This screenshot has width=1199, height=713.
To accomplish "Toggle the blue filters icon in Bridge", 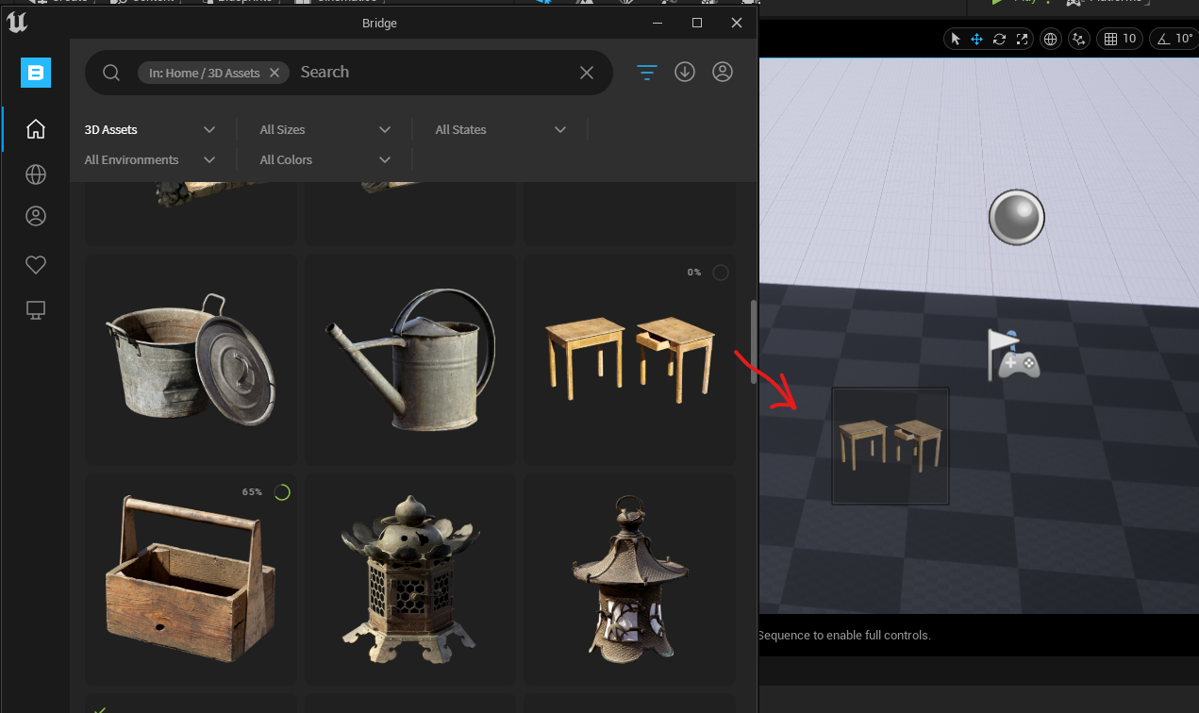I will click(647, 72).
